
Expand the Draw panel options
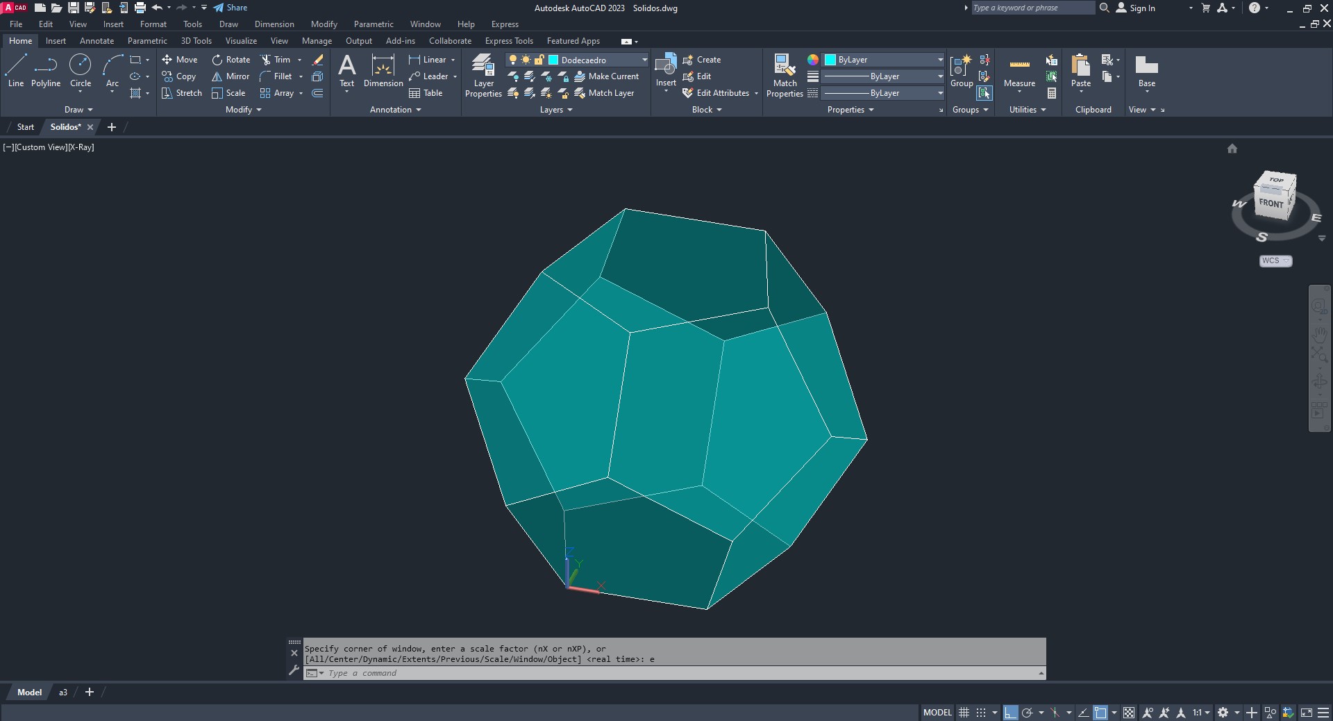(78, 110)
